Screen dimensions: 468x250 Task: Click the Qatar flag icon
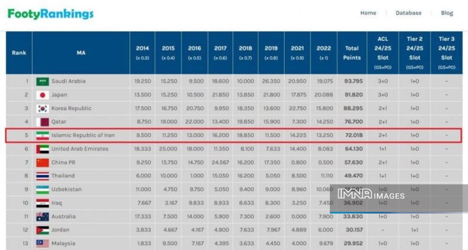coord(42,122)
